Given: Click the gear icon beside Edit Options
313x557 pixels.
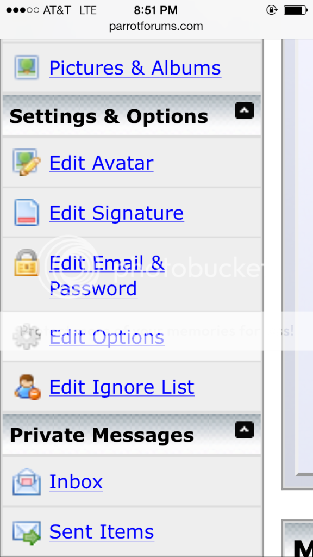Looking at the screenshot, I should (x=26, y=336).
